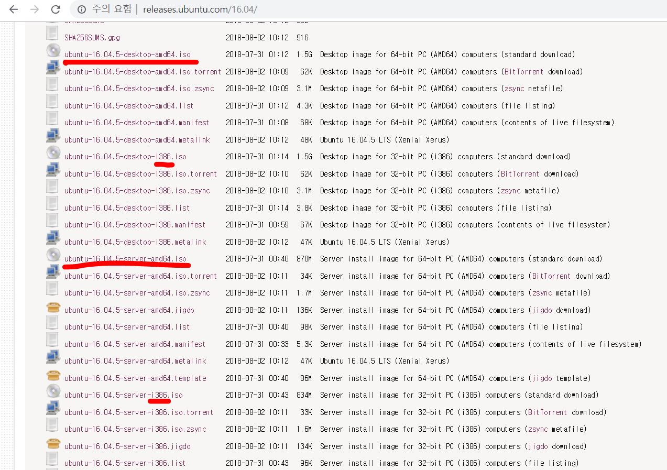Open ubuntu-16.04.5-server-amd64.metalink link
Image resolution: width=667 pixels, height=470 pixels.
click(x=135, y=361)
